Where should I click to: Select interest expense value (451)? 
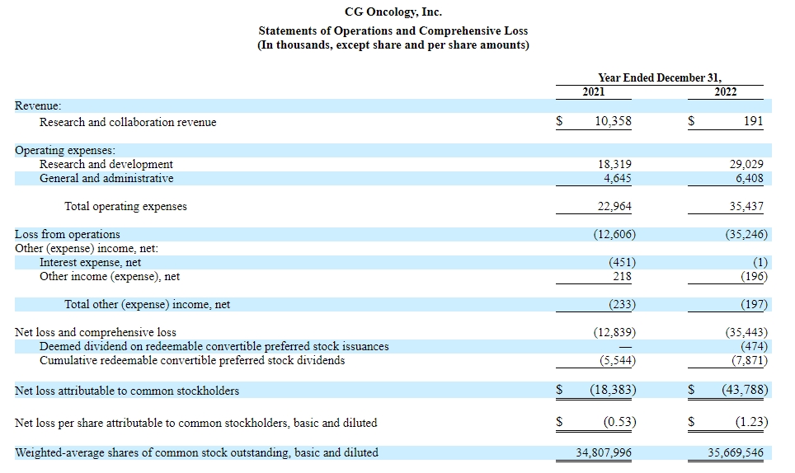click(622, 262)
